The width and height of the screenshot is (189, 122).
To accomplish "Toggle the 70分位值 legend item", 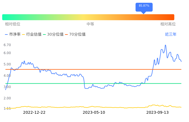I will pyautogui.click(x=75, y=35).
